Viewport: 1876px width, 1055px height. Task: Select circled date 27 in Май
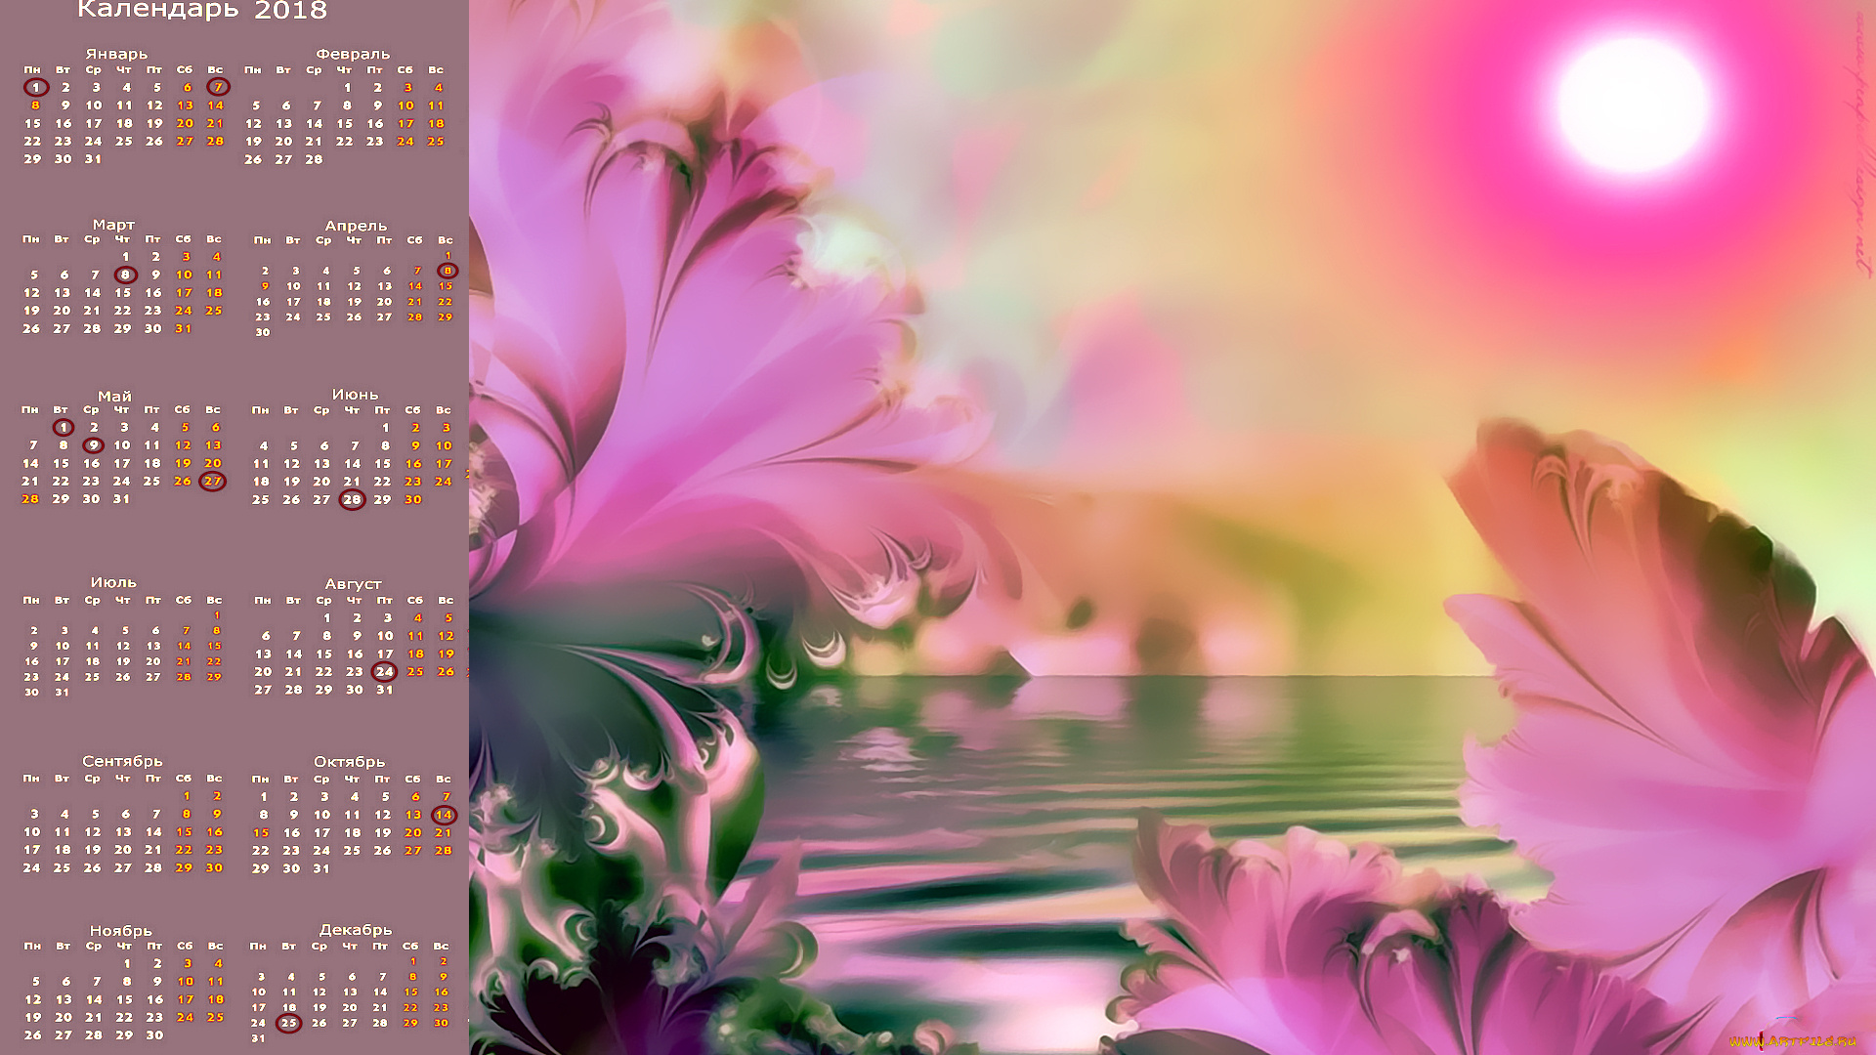[x=212, y=481]
